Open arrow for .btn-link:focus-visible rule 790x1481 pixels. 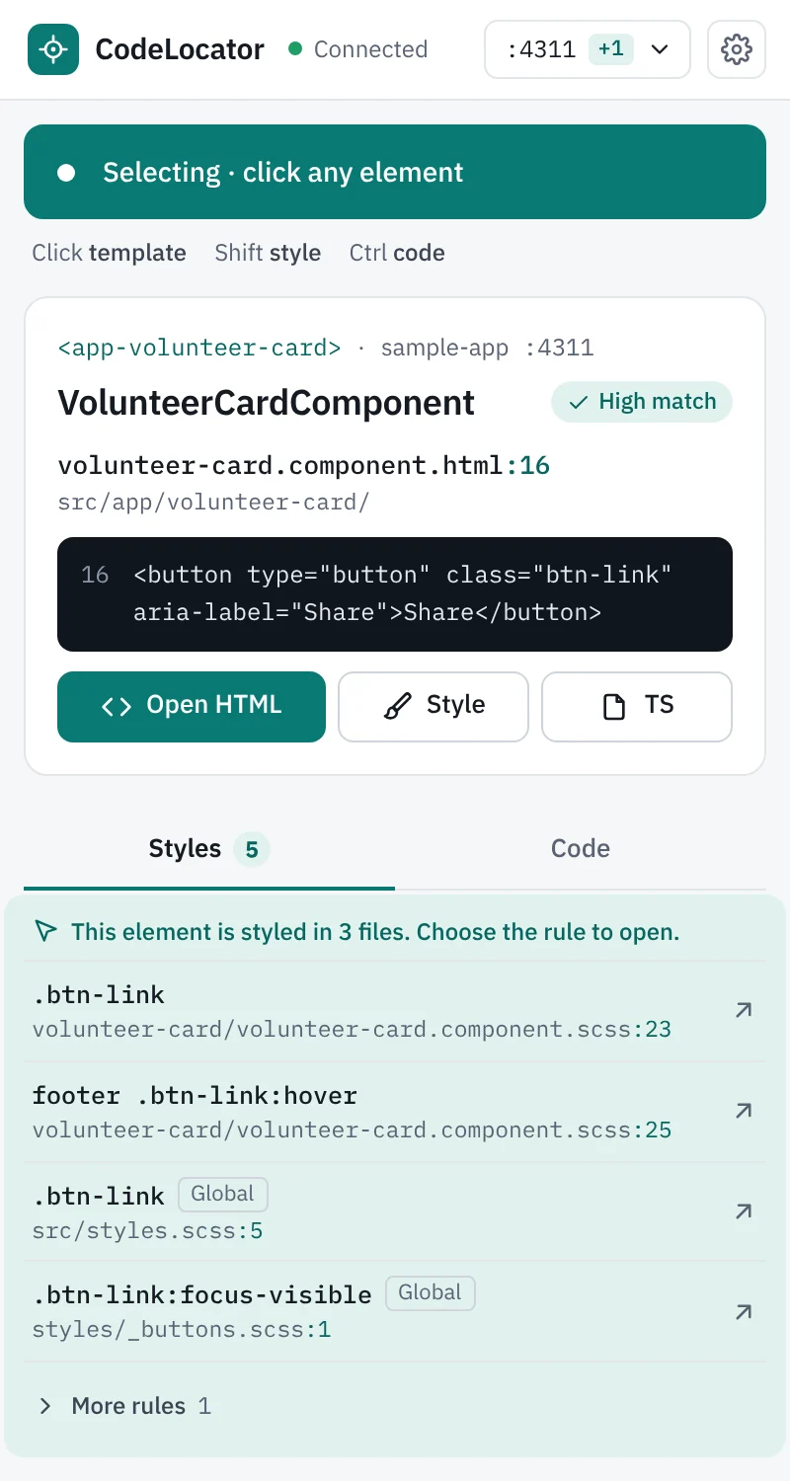[744, 1312]
